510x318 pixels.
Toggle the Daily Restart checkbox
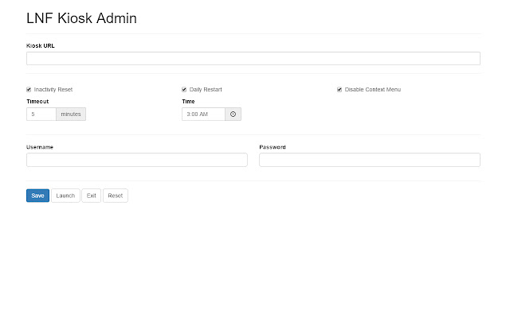click(x=184, y=90)
